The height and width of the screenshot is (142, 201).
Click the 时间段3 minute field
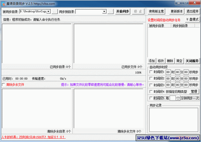click(x=177, y=85)
